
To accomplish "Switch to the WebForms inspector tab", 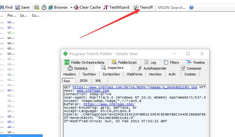I will coord(135,74).
